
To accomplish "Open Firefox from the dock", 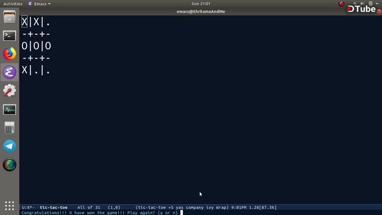I will 10,54.
